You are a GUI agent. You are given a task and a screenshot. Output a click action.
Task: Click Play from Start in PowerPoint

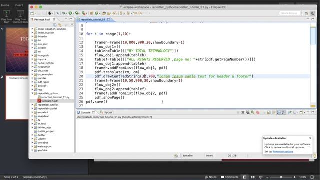coord(6,16)
